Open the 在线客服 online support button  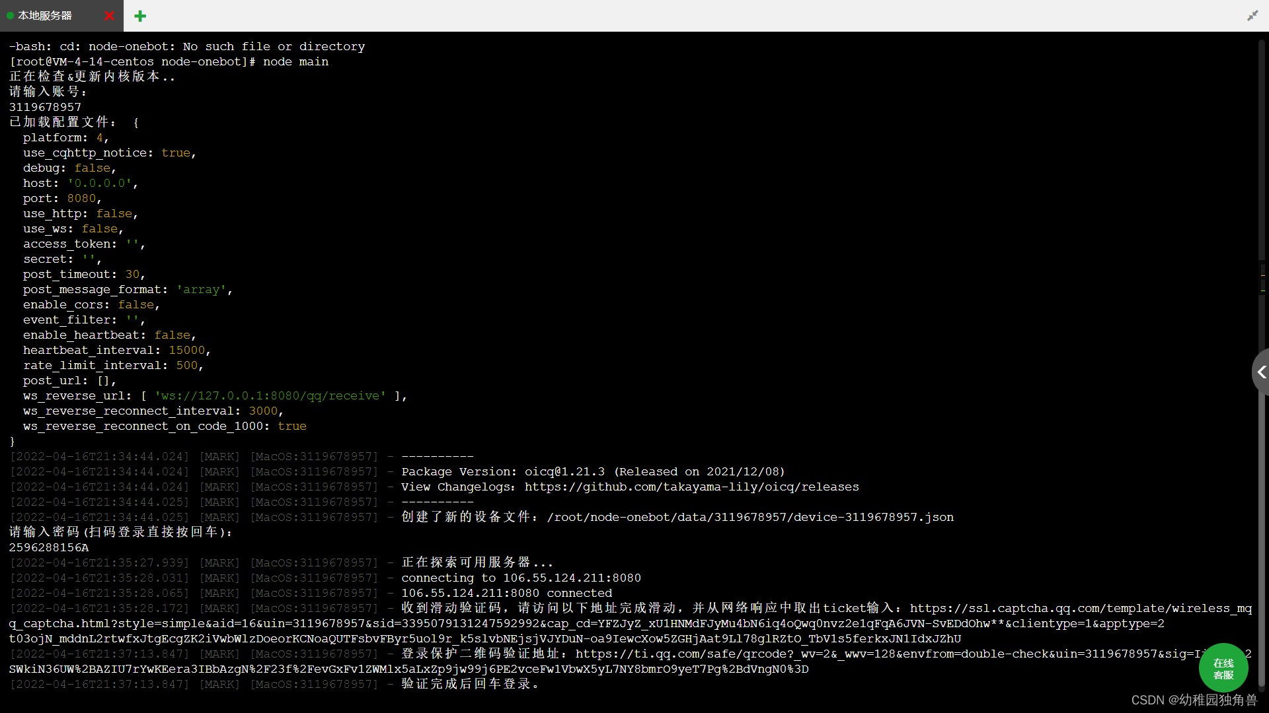pyautogui.click(x=1223, y=668)
